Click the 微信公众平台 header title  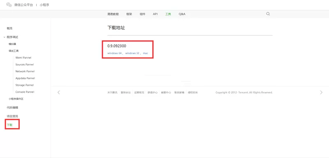[23, 5]
